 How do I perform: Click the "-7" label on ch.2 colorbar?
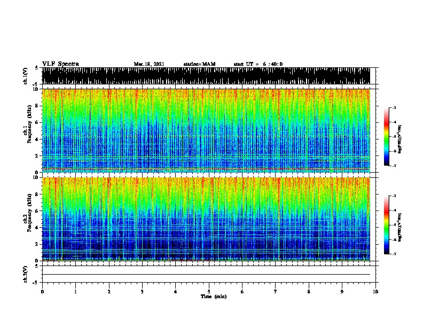pos(394,254)
